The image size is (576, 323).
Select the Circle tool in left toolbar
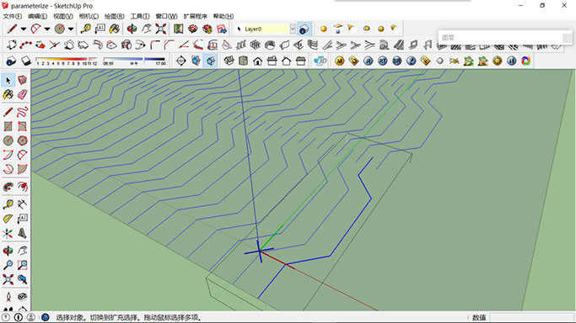click(x=8, y=140)
